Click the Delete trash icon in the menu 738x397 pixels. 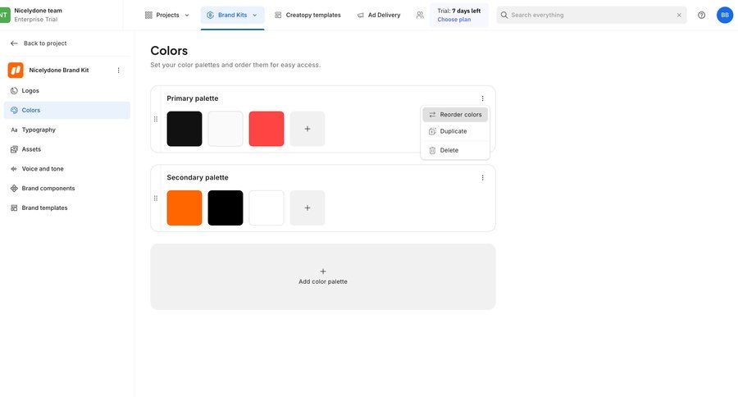coord(432,150)
